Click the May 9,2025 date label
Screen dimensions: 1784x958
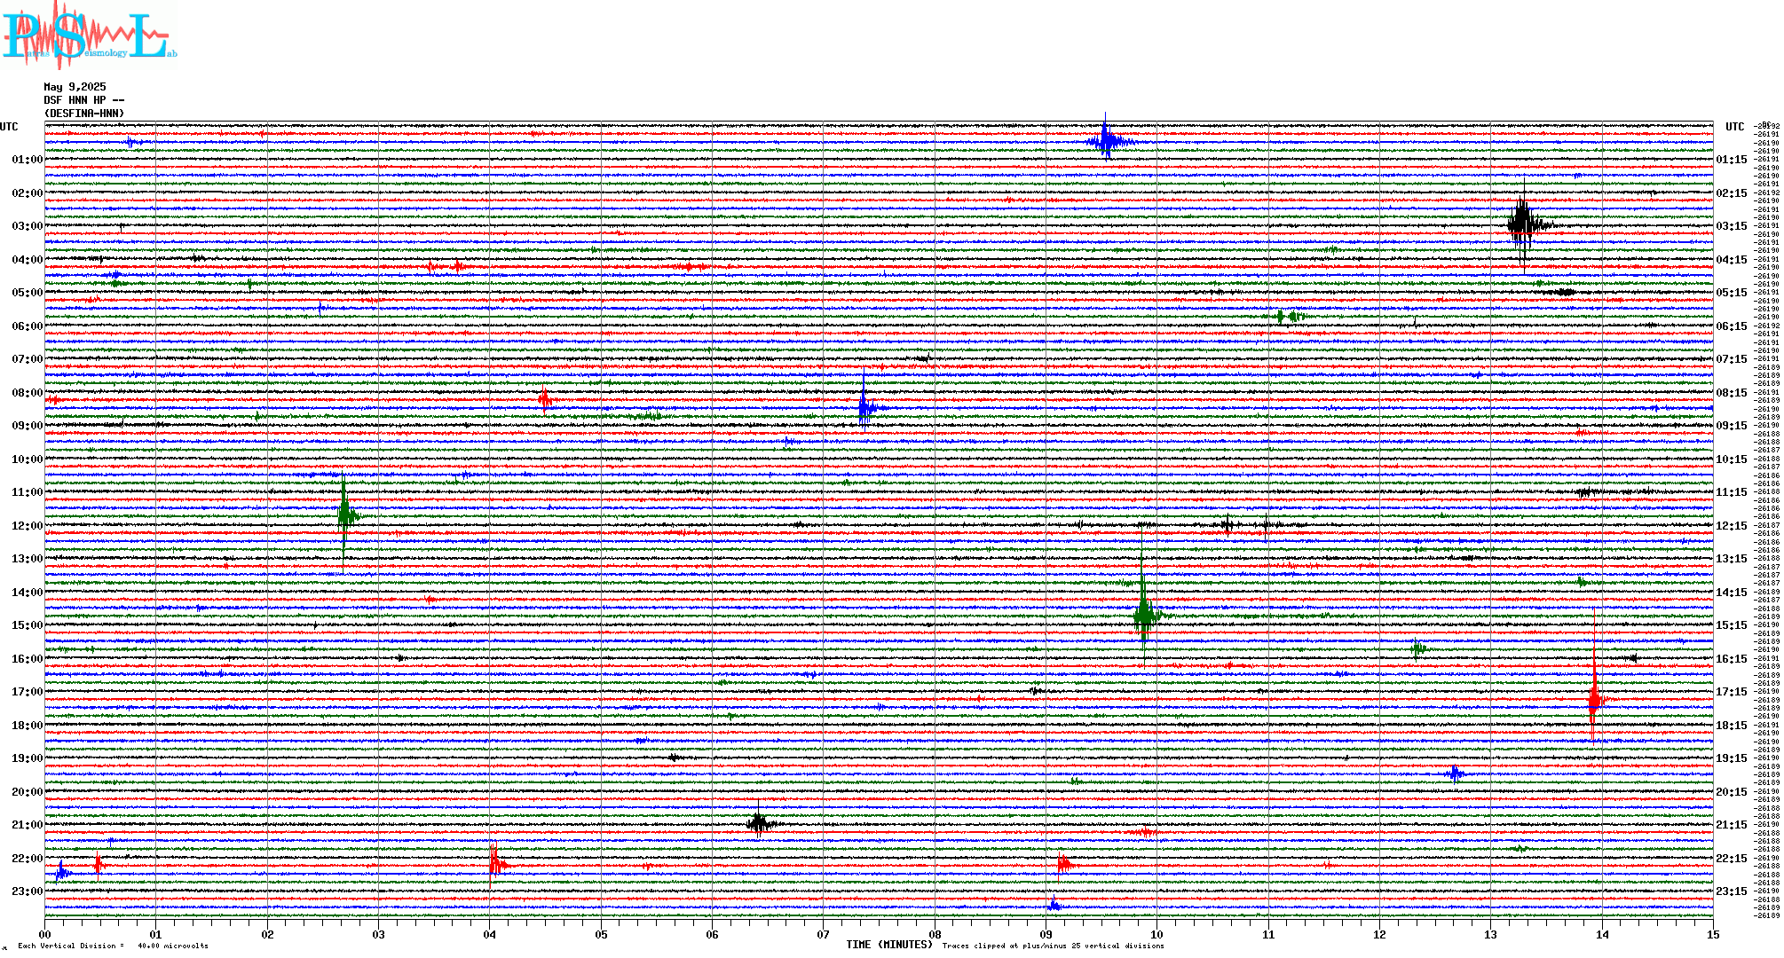pyautogui.click(x=75, y=87)
